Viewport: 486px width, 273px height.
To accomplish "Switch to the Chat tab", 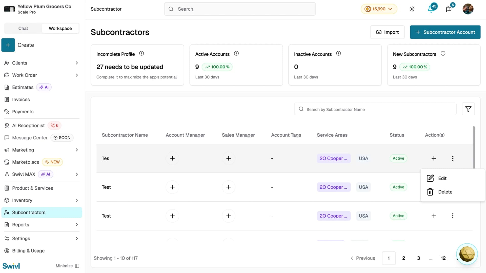I will [x=23, y=28].
